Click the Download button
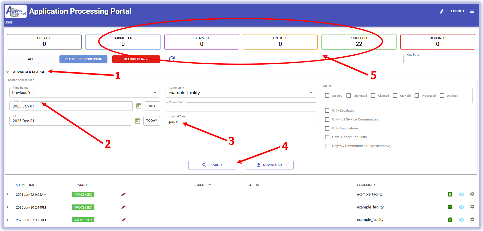The width and height of the screenshot is (483, 231). (x=269, y=165)
